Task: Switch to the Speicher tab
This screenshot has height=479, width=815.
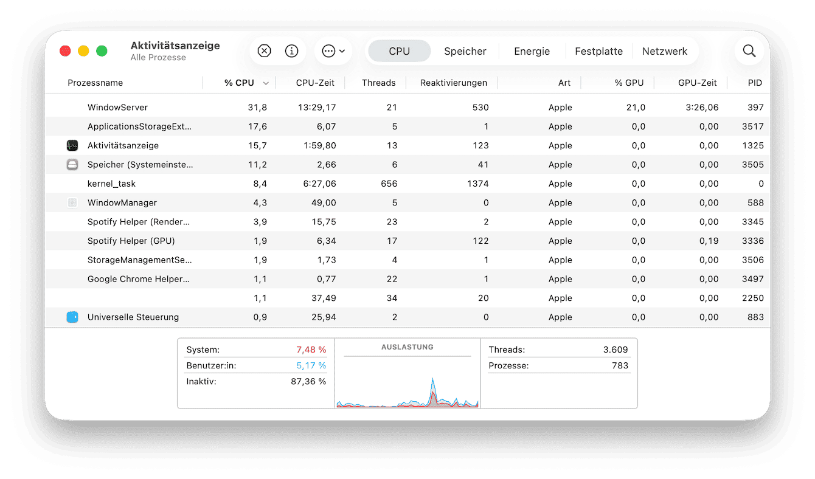Action: pyautogui.click(x=465, y=51)
